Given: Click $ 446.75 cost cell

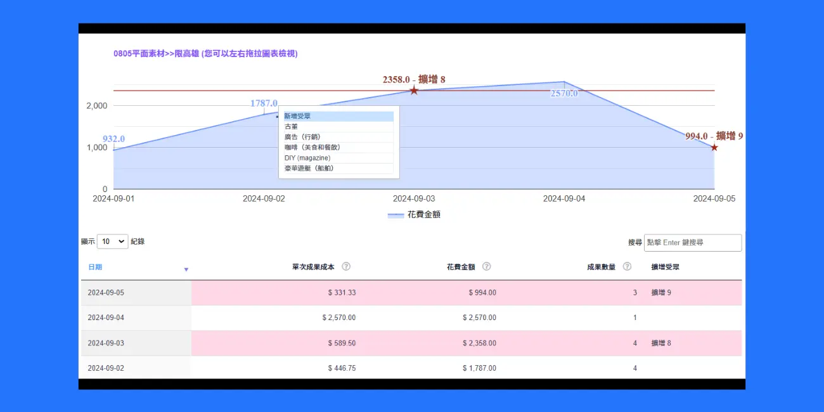Looking at the screenshot, I should coord(342,368).
